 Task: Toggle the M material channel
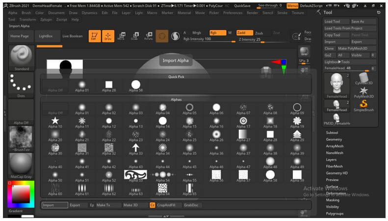point(230,33)
